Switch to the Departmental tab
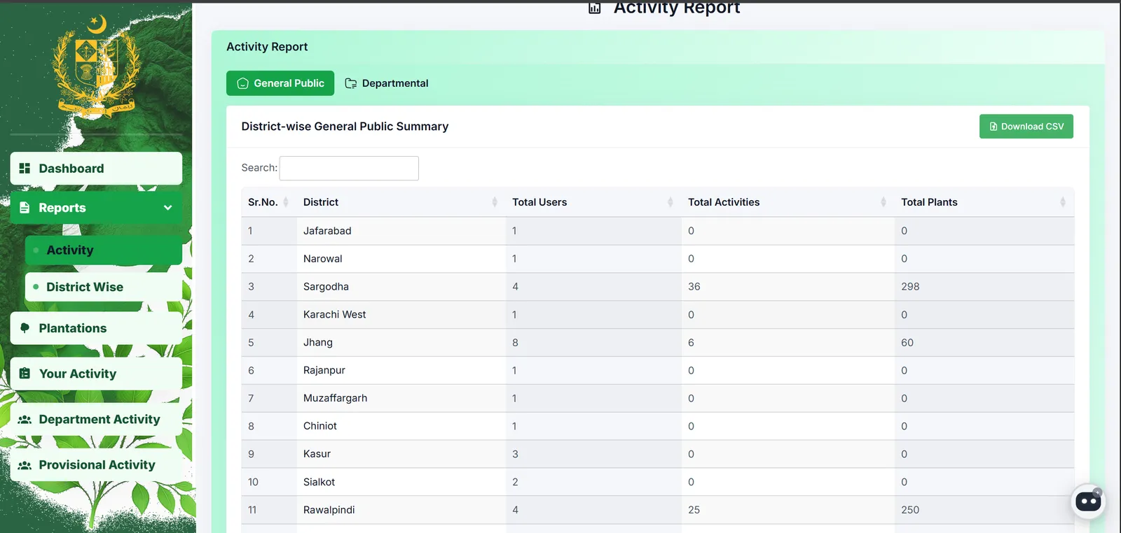1121x533 pixels. 387,83
